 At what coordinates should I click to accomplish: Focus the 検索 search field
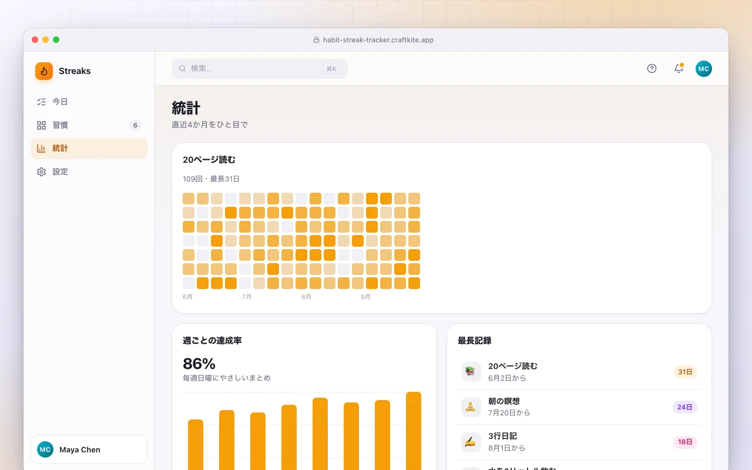pos(260,69)
